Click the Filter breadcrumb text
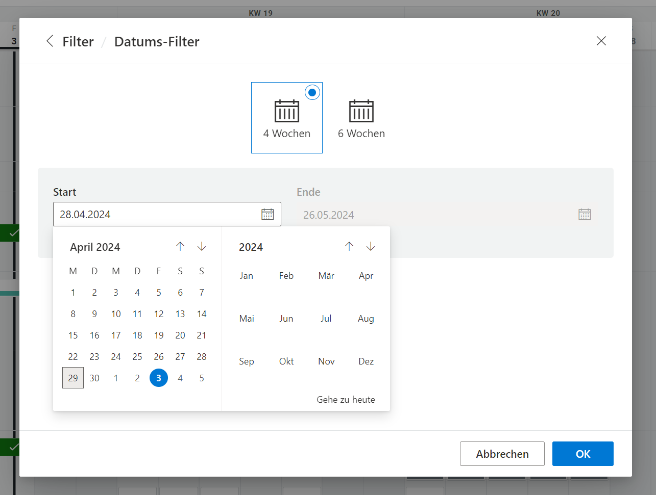 tap(78, 42)
